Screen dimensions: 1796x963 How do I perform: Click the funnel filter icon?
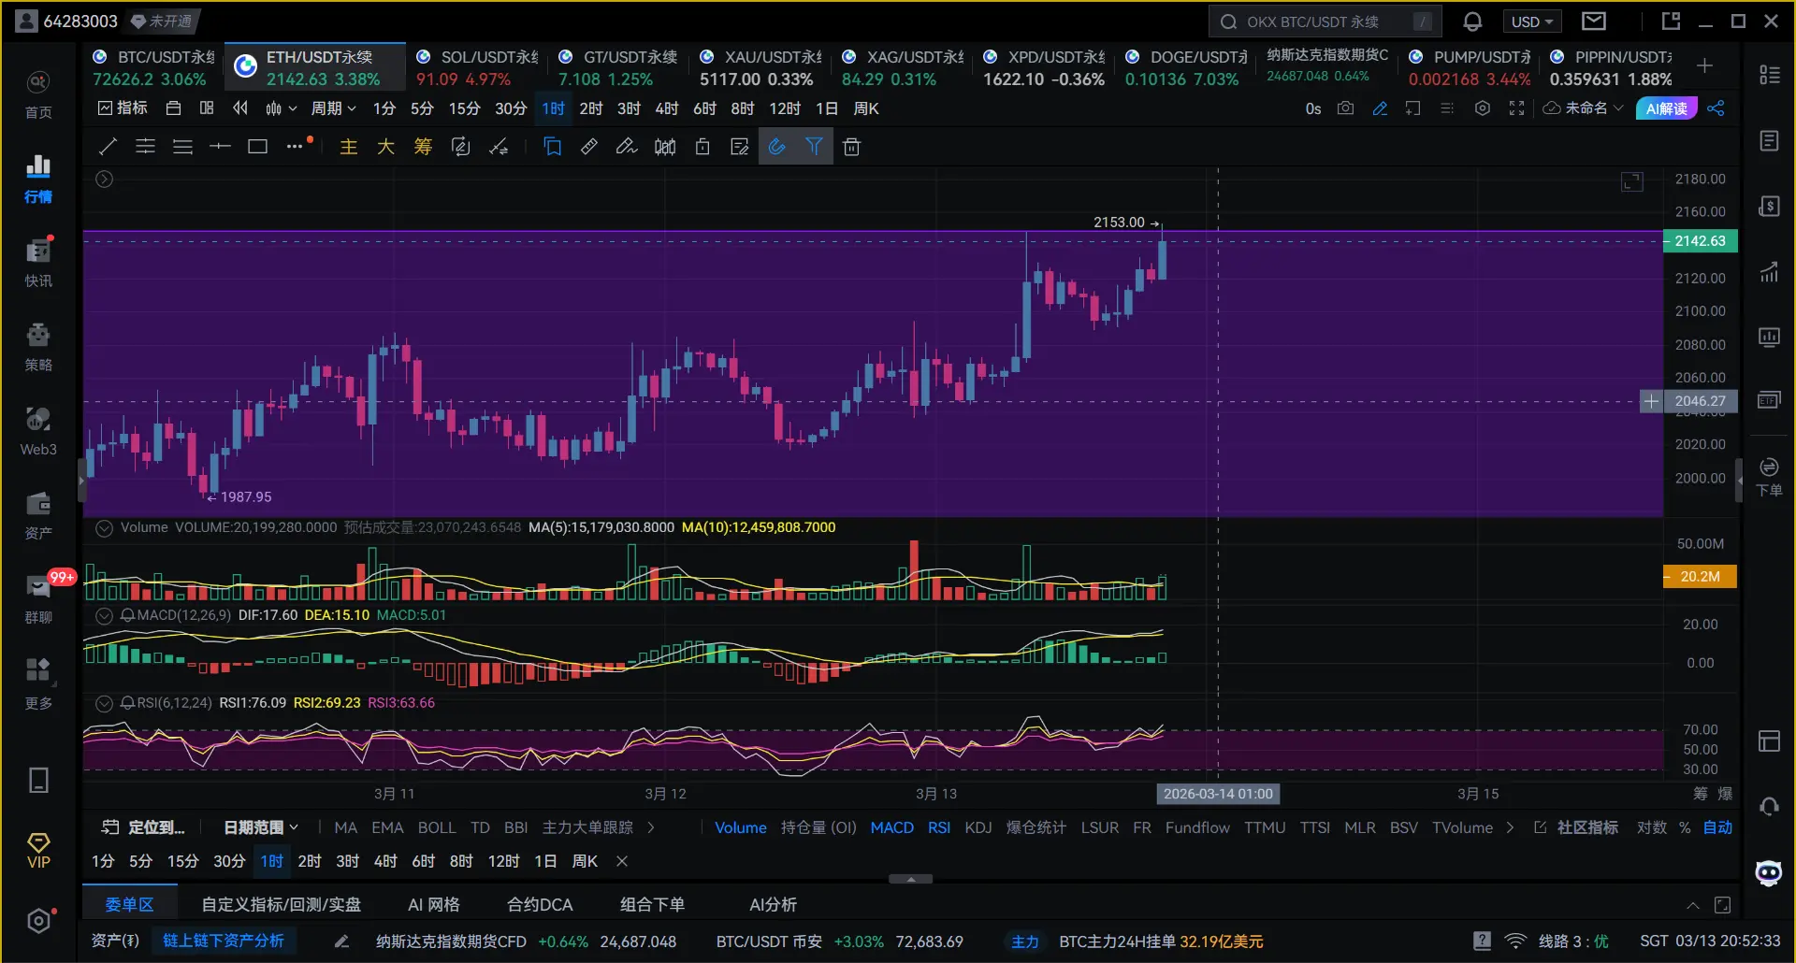click(814, 147)
